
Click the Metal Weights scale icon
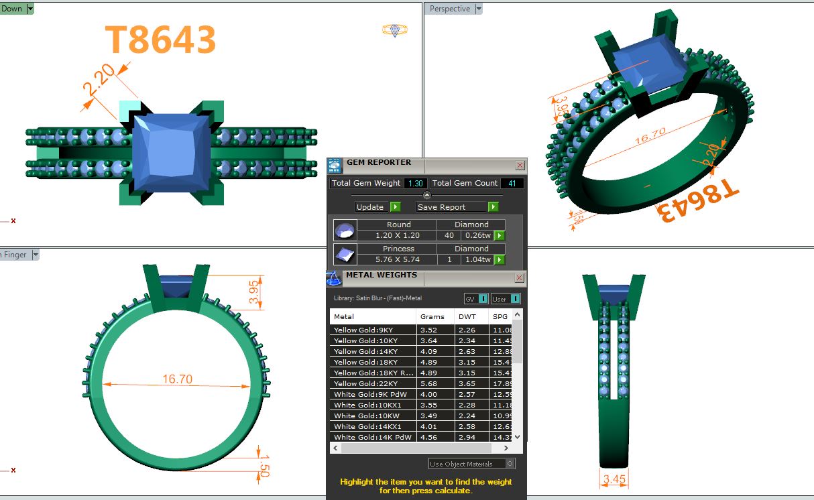pos(334,278)
